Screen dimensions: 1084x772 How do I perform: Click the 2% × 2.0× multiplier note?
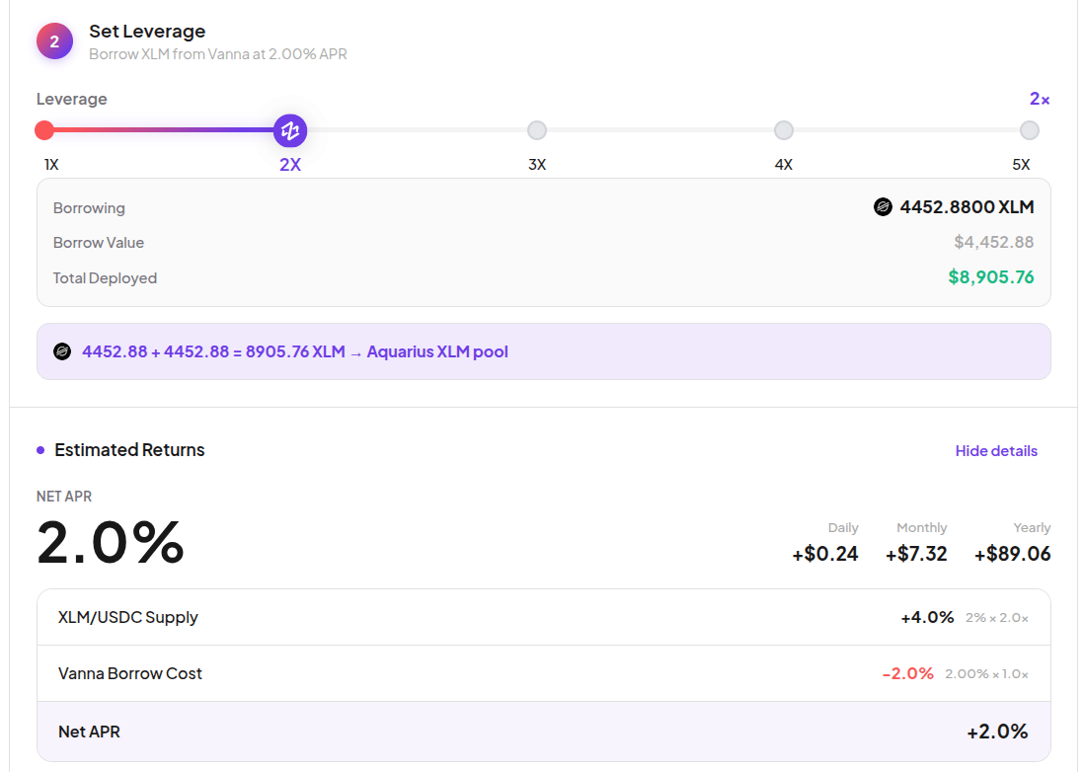pyautogui.click(x=997, y=618)
